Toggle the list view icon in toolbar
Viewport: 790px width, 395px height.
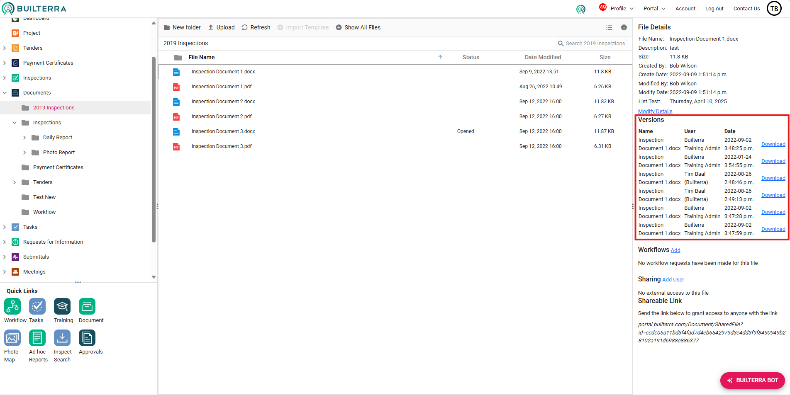(609, 27)
